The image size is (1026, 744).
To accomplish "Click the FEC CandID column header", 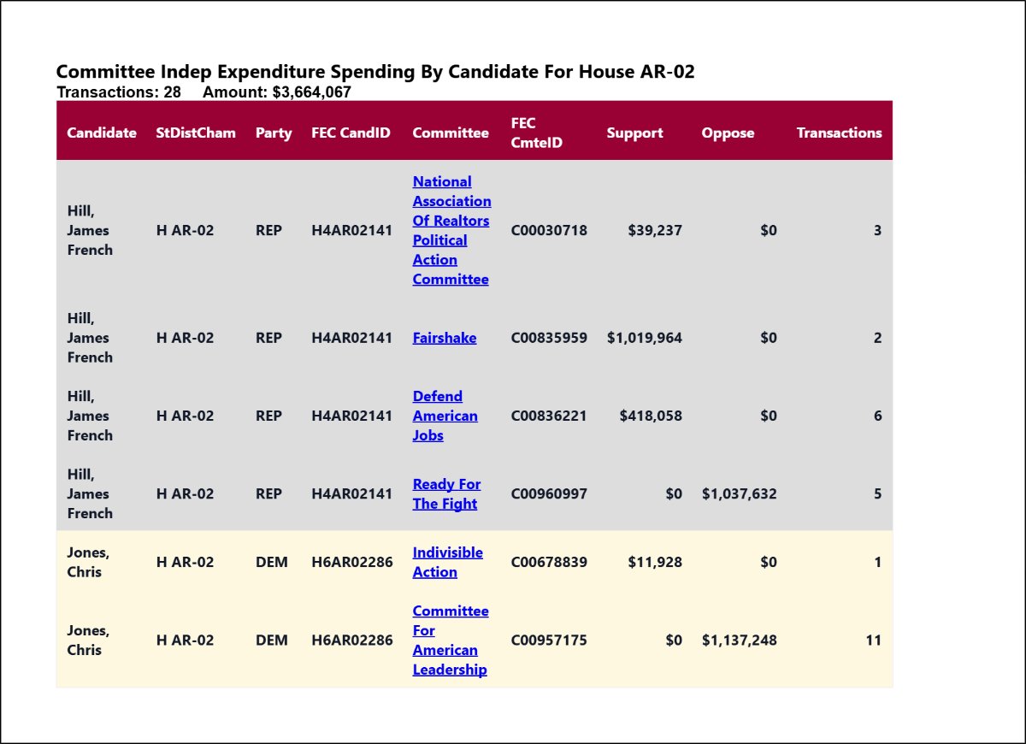I will tap(351, 133).
